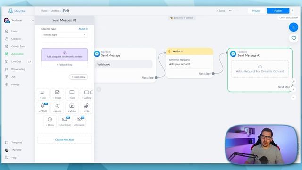Open Live Chat in the sidebar
This screenshot has height=170, width=302.
(x=16, y=62)
